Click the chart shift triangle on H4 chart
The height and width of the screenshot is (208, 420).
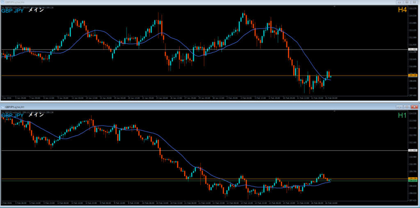pos(335,7)
